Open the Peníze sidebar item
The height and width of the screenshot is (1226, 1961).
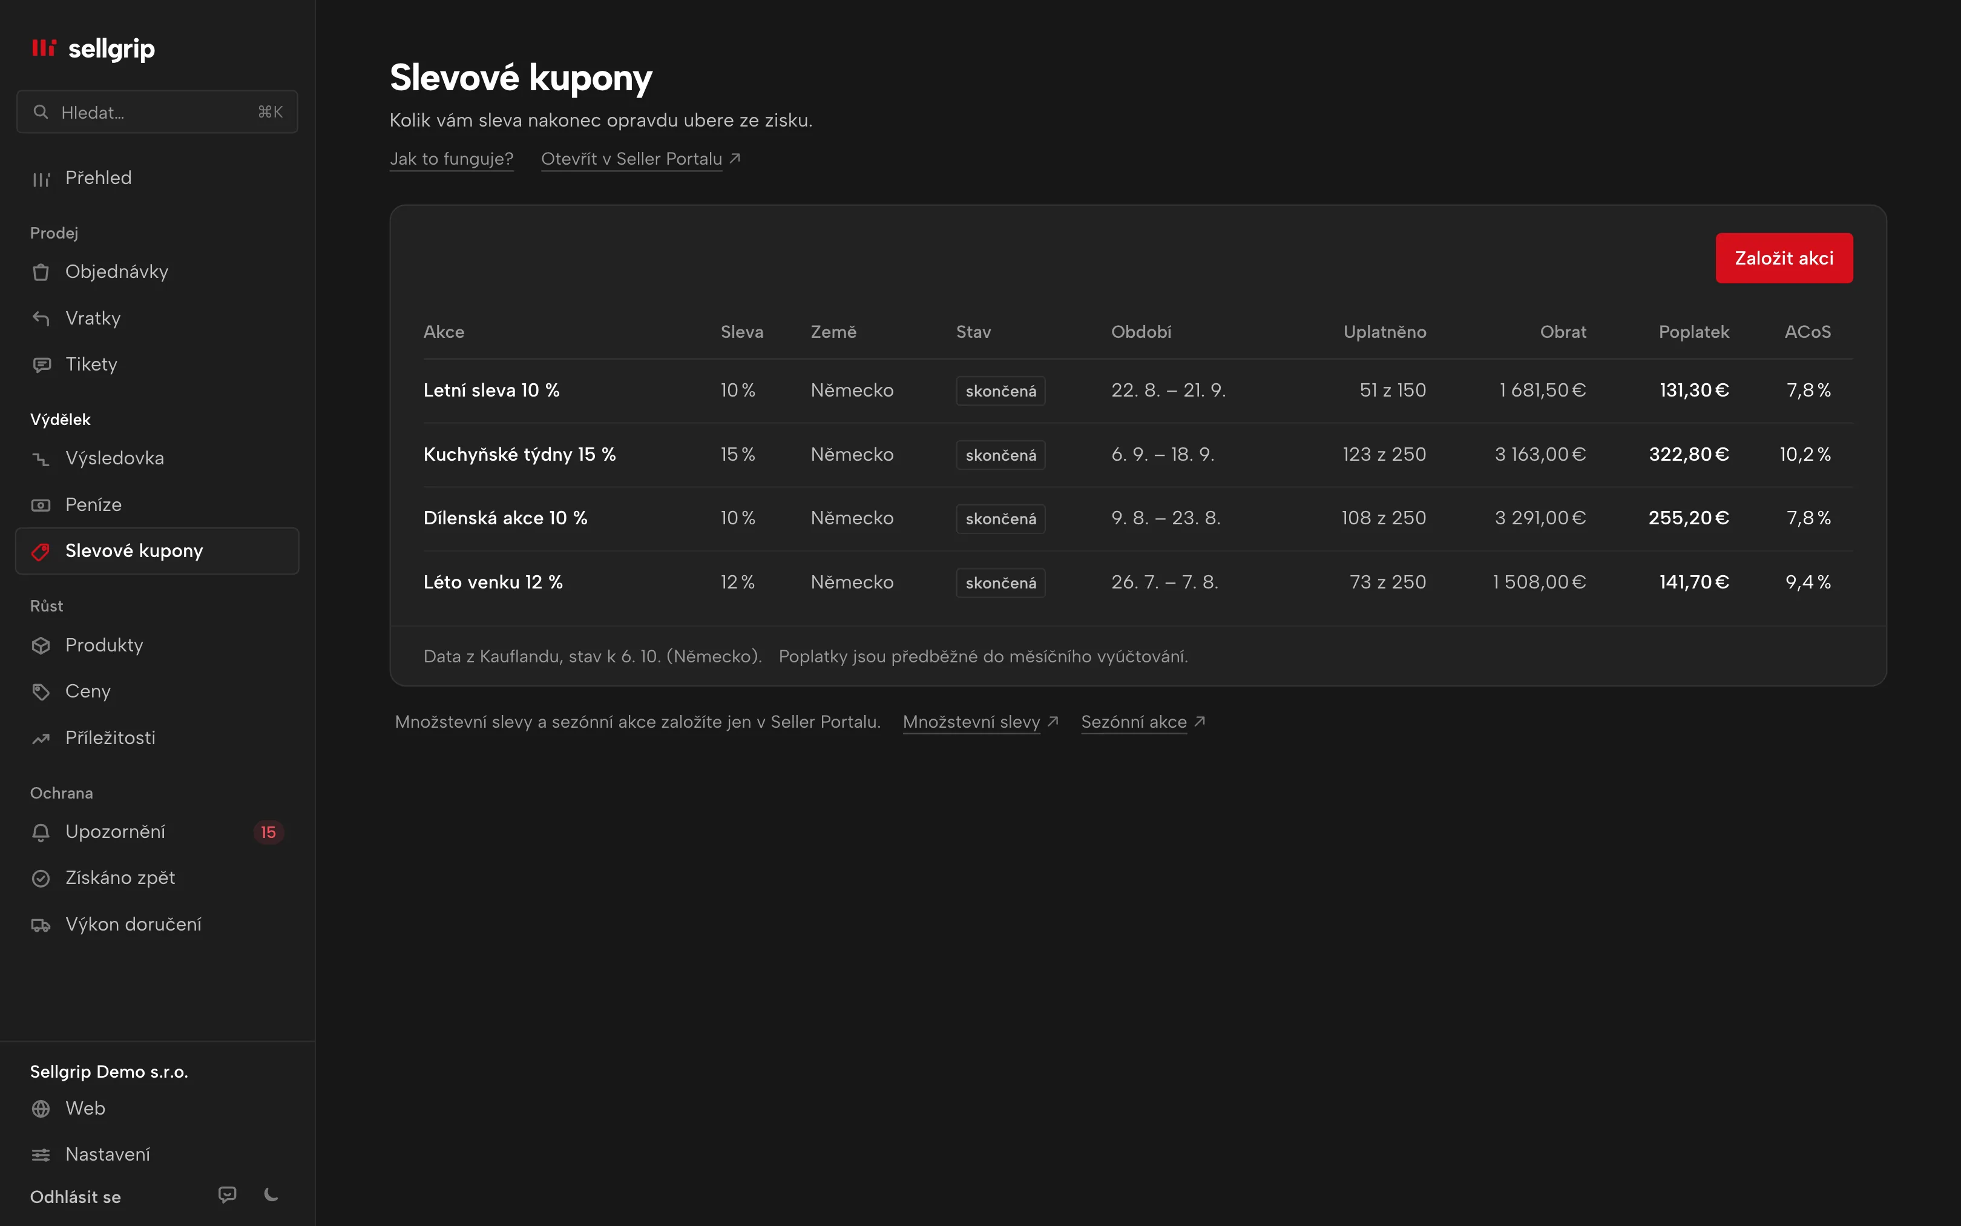click(157, 505)
